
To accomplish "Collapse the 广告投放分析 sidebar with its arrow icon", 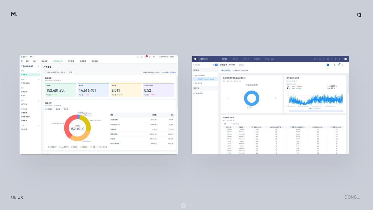I will (x=38, y=66).
